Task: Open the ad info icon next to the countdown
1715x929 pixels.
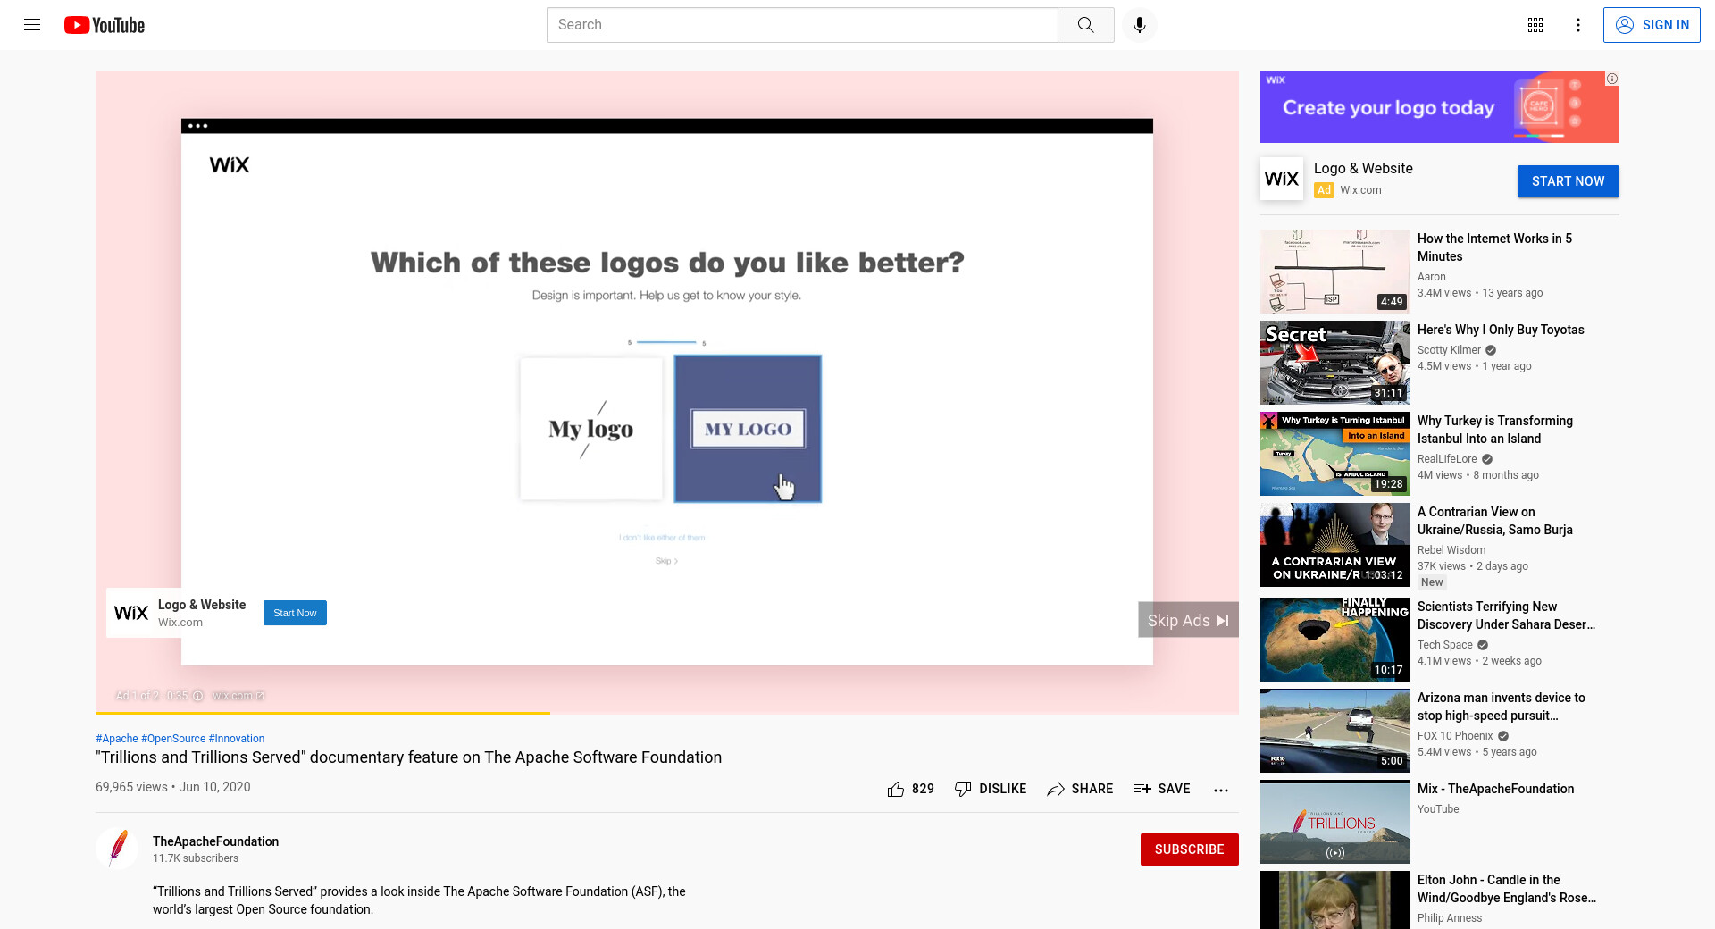Action: coord(198,696)
